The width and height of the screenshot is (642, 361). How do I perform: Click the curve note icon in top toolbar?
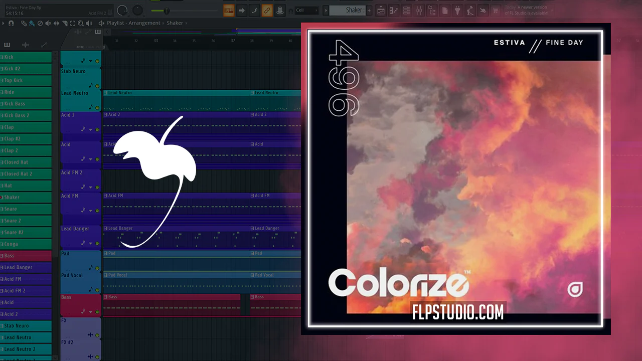254,10
